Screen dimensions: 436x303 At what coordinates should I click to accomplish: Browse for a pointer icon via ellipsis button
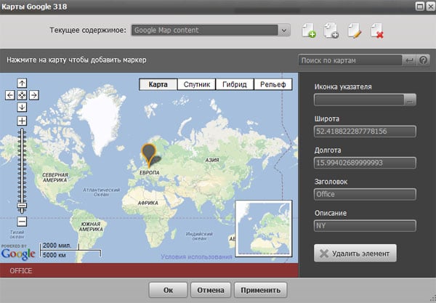(x=410, y=100)
